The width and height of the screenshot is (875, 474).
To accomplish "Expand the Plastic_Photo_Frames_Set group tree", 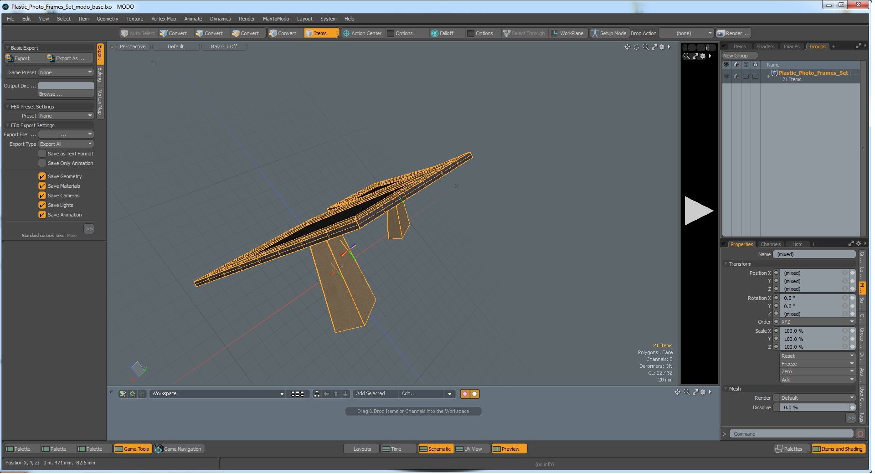I will tap(768, 76).
